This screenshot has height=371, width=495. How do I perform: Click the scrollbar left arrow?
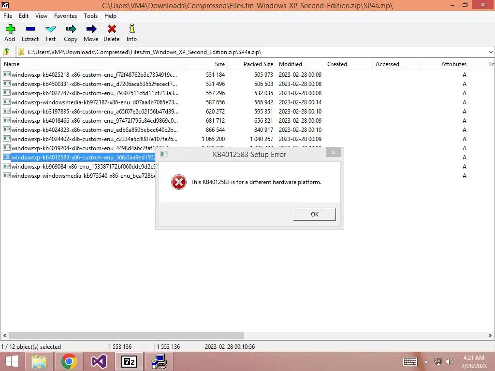click(x=4, y=335)
